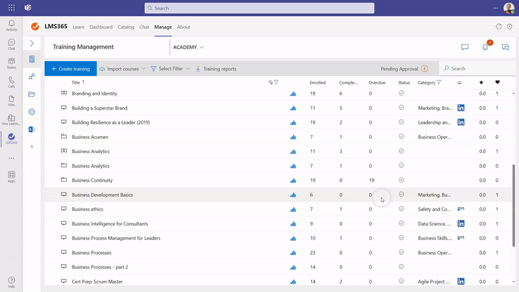Open Cert Prep: Scrum Master course
Image resolution: width=519 pixels, height=292 pixels.
tap(97, 282)
